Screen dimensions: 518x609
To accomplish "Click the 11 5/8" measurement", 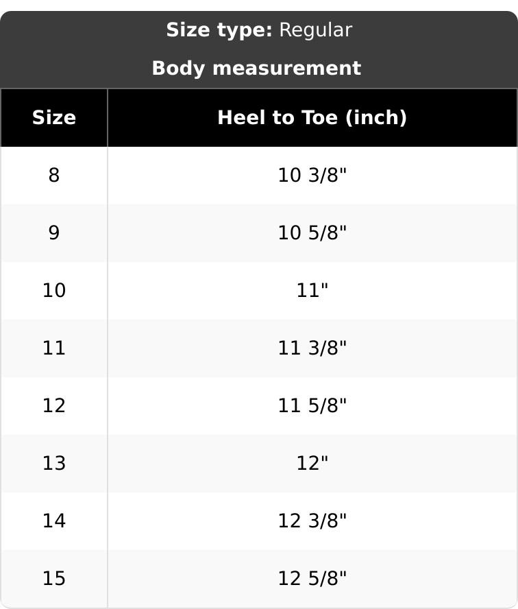I will point(312,405).
